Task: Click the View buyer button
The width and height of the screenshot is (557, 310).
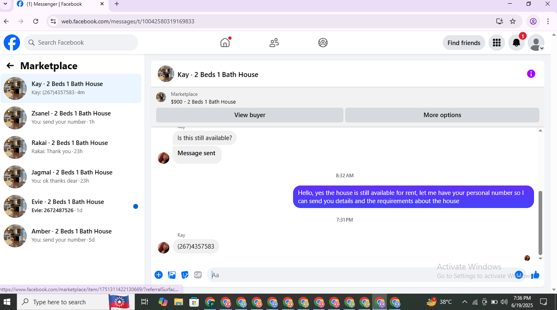Action: 250,115
